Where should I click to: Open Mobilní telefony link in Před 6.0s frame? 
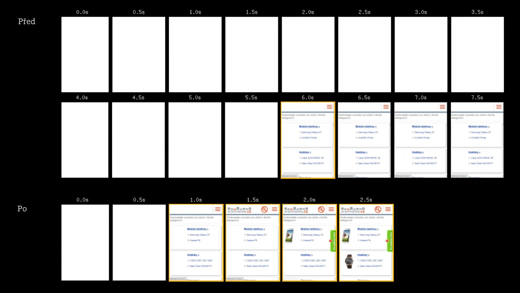click(309, 127)
